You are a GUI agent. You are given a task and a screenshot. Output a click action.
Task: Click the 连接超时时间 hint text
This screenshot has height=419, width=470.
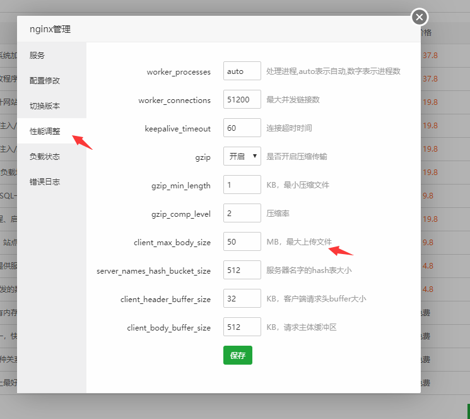pos(289,128)
